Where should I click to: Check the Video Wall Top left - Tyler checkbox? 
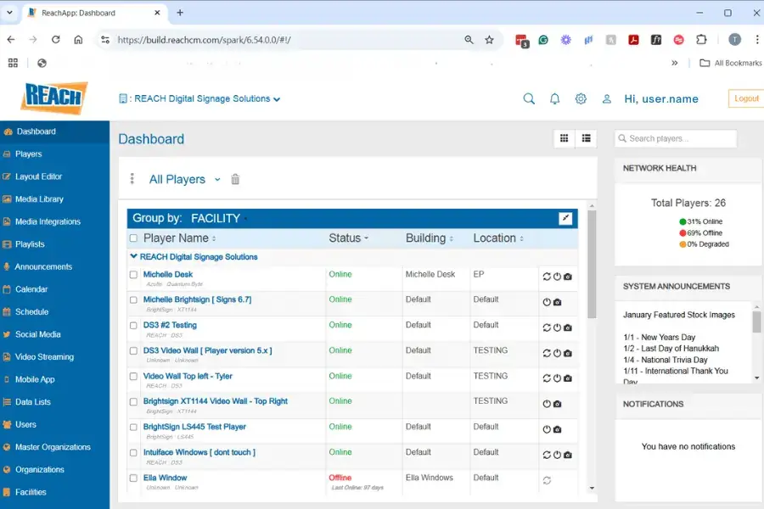133,377
